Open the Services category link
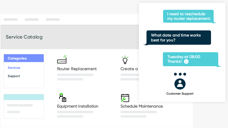 coord(14,68)
